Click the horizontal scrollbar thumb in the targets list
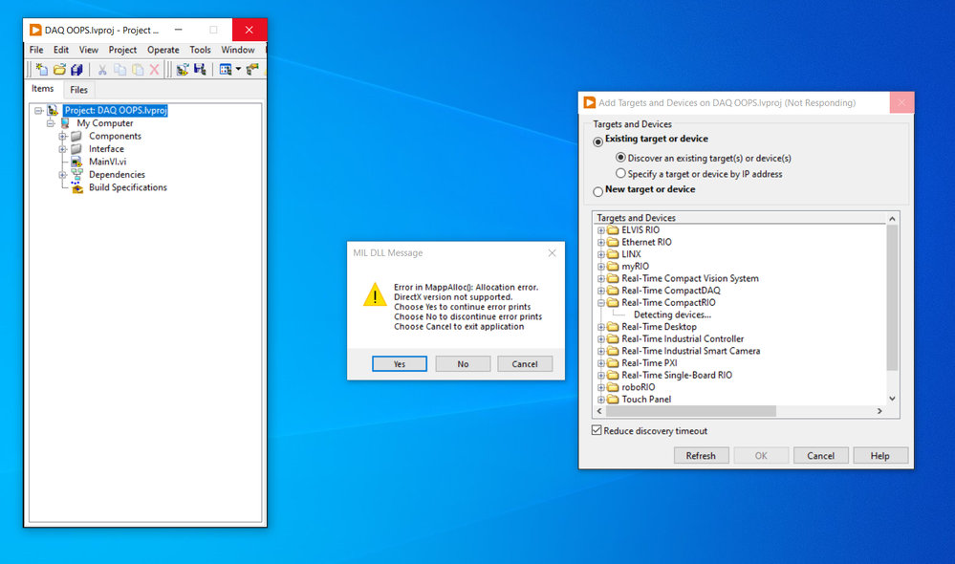This screenshot has width=955, height=564. point(691,411)
